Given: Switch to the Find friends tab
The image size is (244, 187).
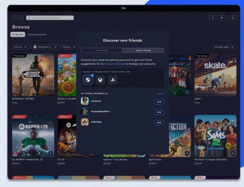Looking at the screenshot, I should 102,50.
